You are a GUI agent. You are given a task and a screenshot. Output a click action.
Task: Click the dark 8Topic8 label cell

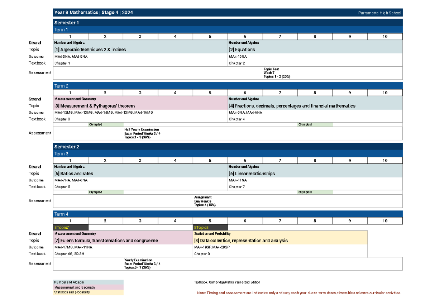tap(210, 227)
